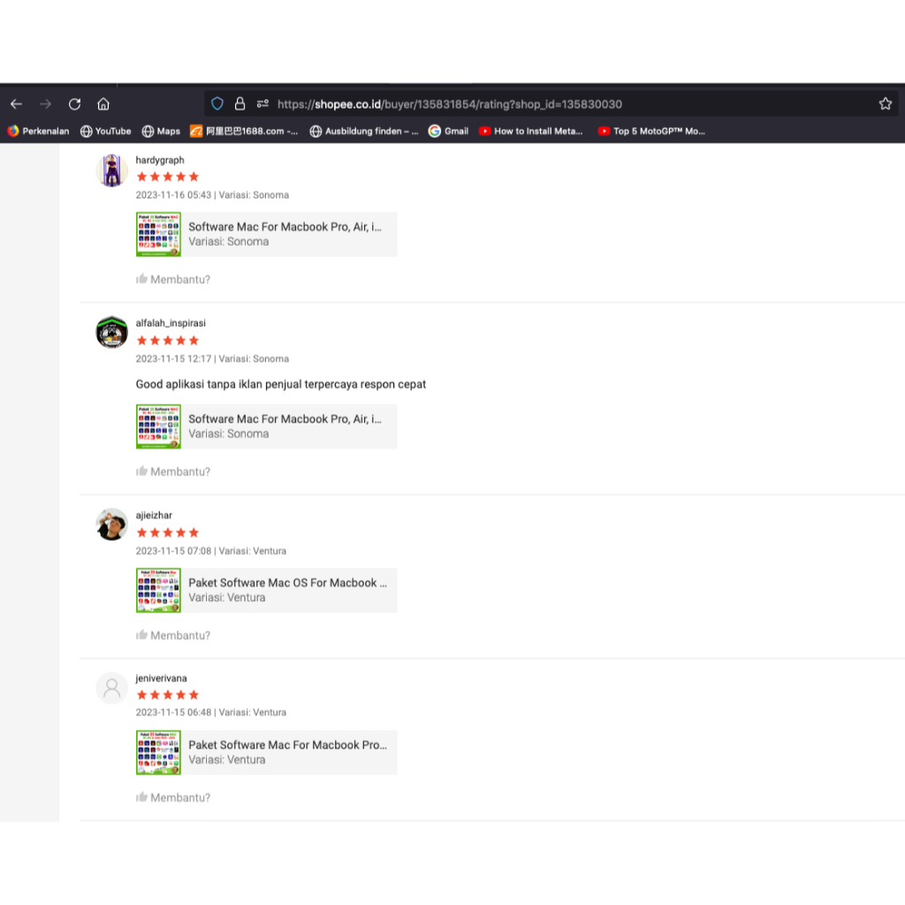905x905 pixels.
Task: Click alfalah_inspirasi's five-star rating
Action: click(x=167, y=340)
